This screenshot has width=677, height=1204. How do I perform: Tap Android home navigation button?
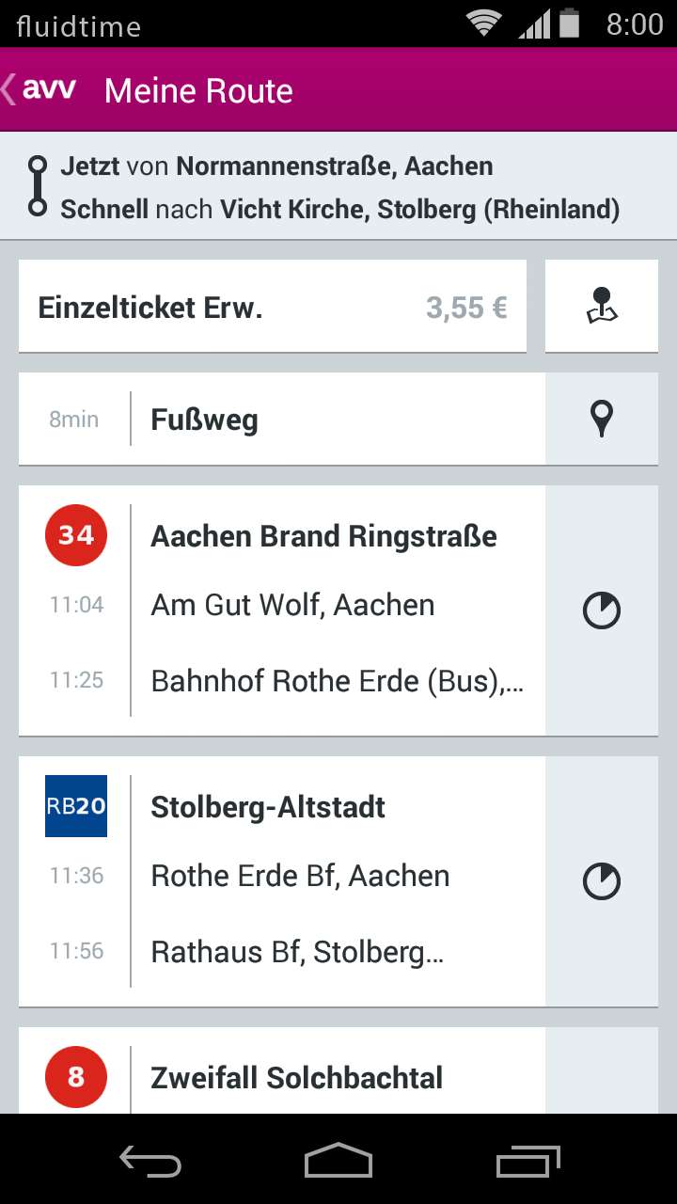click(x=338, y=1160)
